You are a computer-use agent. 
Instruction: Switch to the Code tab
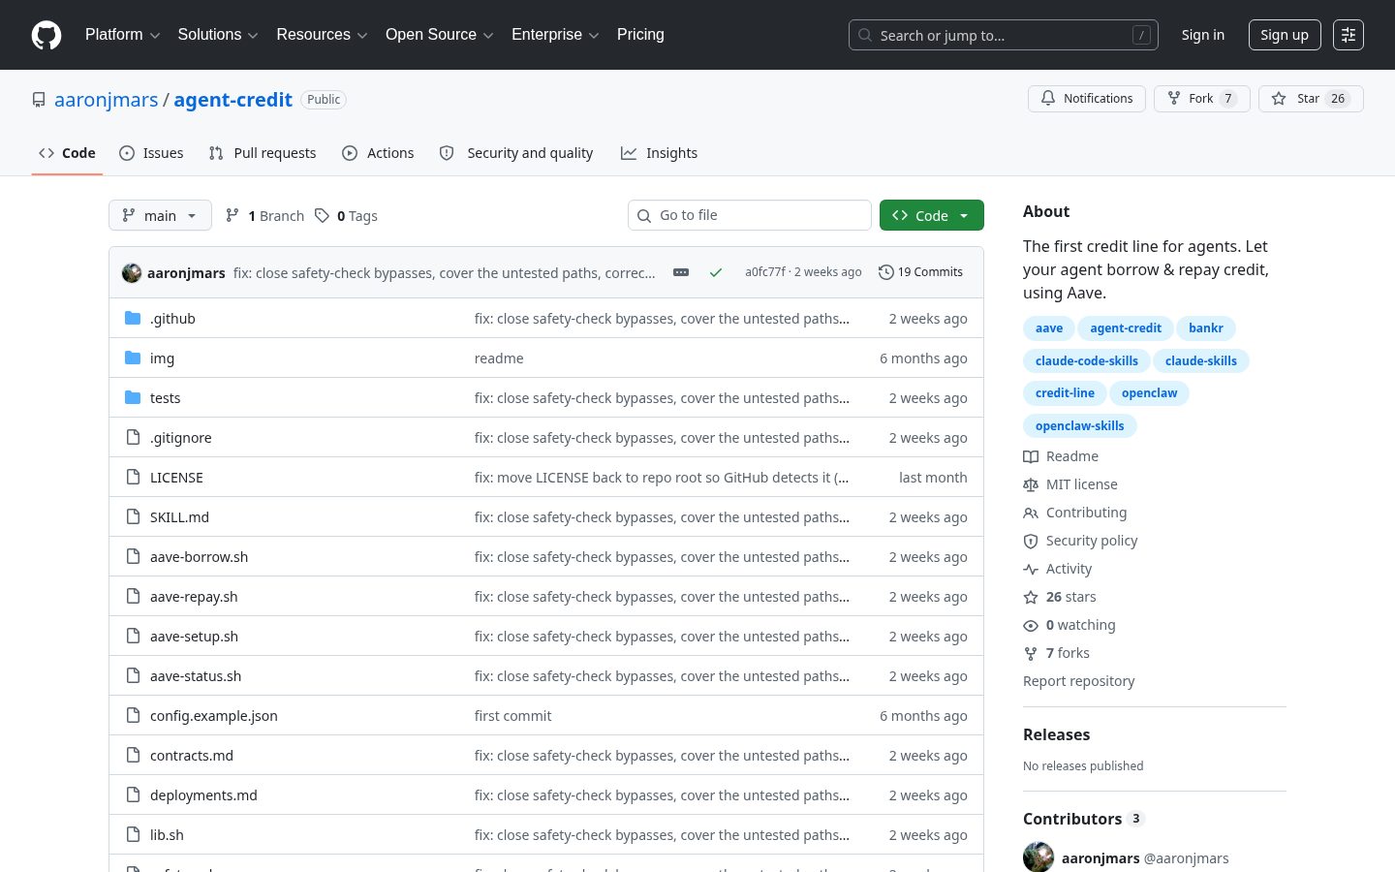click(x=67, y=153)
